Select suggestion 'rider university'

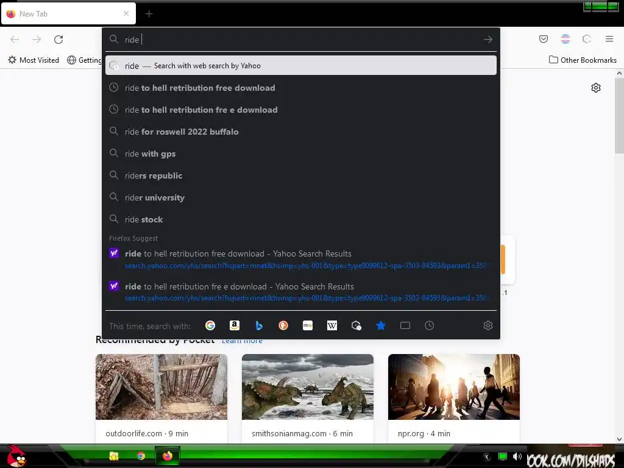click(301, 197)
